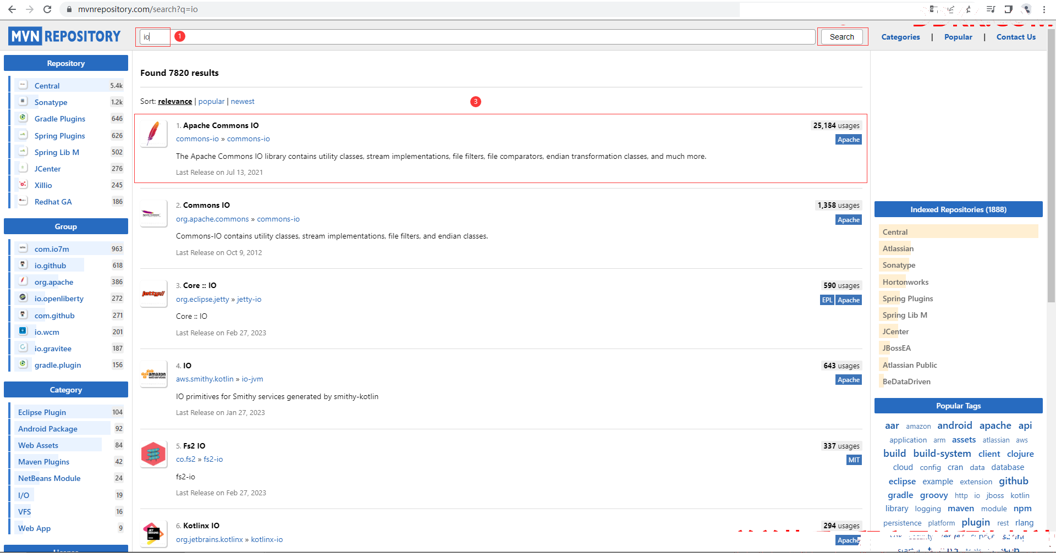Click the github popular tag
This screenshot has width=1056, height=553.
point(1014,481)
